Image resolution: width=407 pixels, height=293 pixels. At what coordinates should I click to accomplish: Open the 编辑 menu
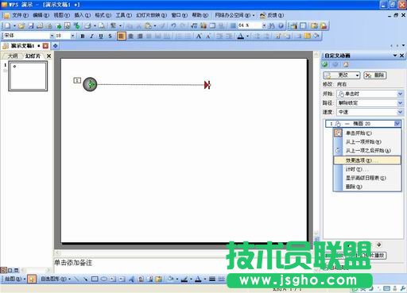[41, 15]
